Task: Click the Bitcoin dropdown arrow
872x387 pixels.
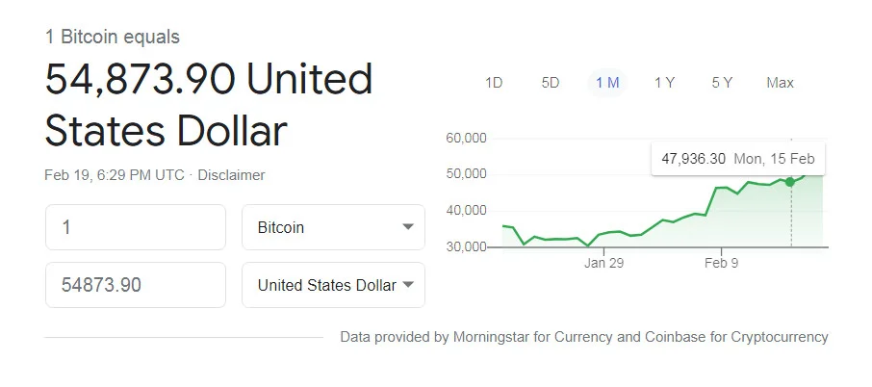Action: (x=408, y=228)
